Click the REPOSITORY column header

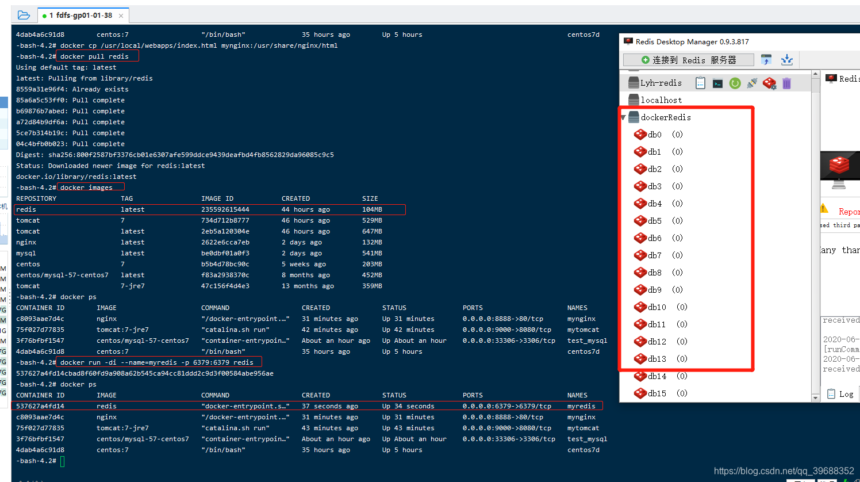pyautogui.click(x=36, y=198)
